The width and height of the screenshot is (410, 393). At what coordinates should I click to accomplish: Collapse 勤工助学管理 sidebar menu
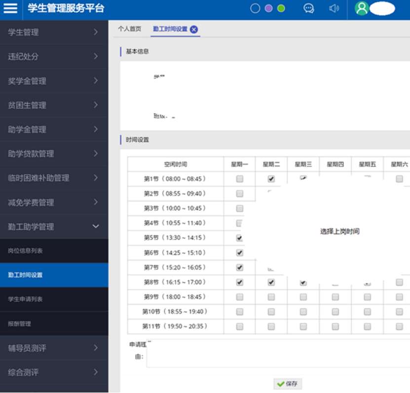point(54,227)
